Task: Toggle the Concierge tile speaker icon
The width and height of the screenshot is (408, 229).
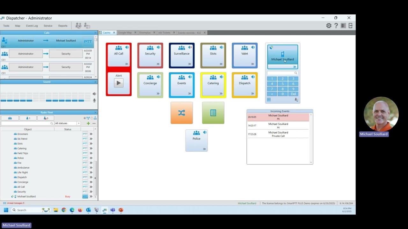Action: (x=158, y=77)
